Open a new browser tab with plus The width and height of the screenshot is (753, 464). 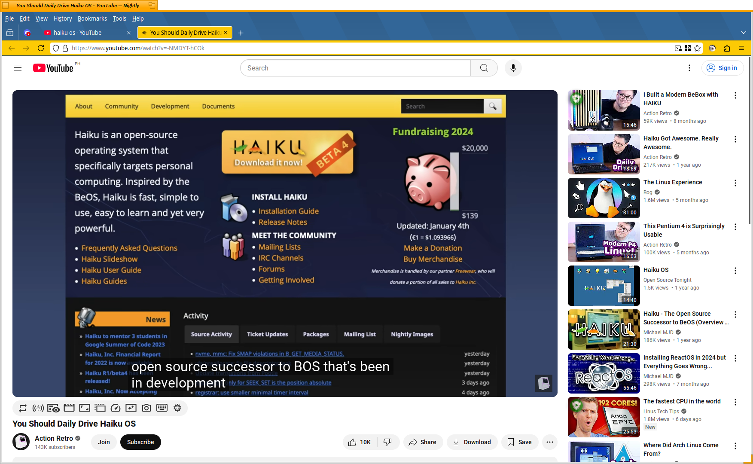(x=241, y=33)
